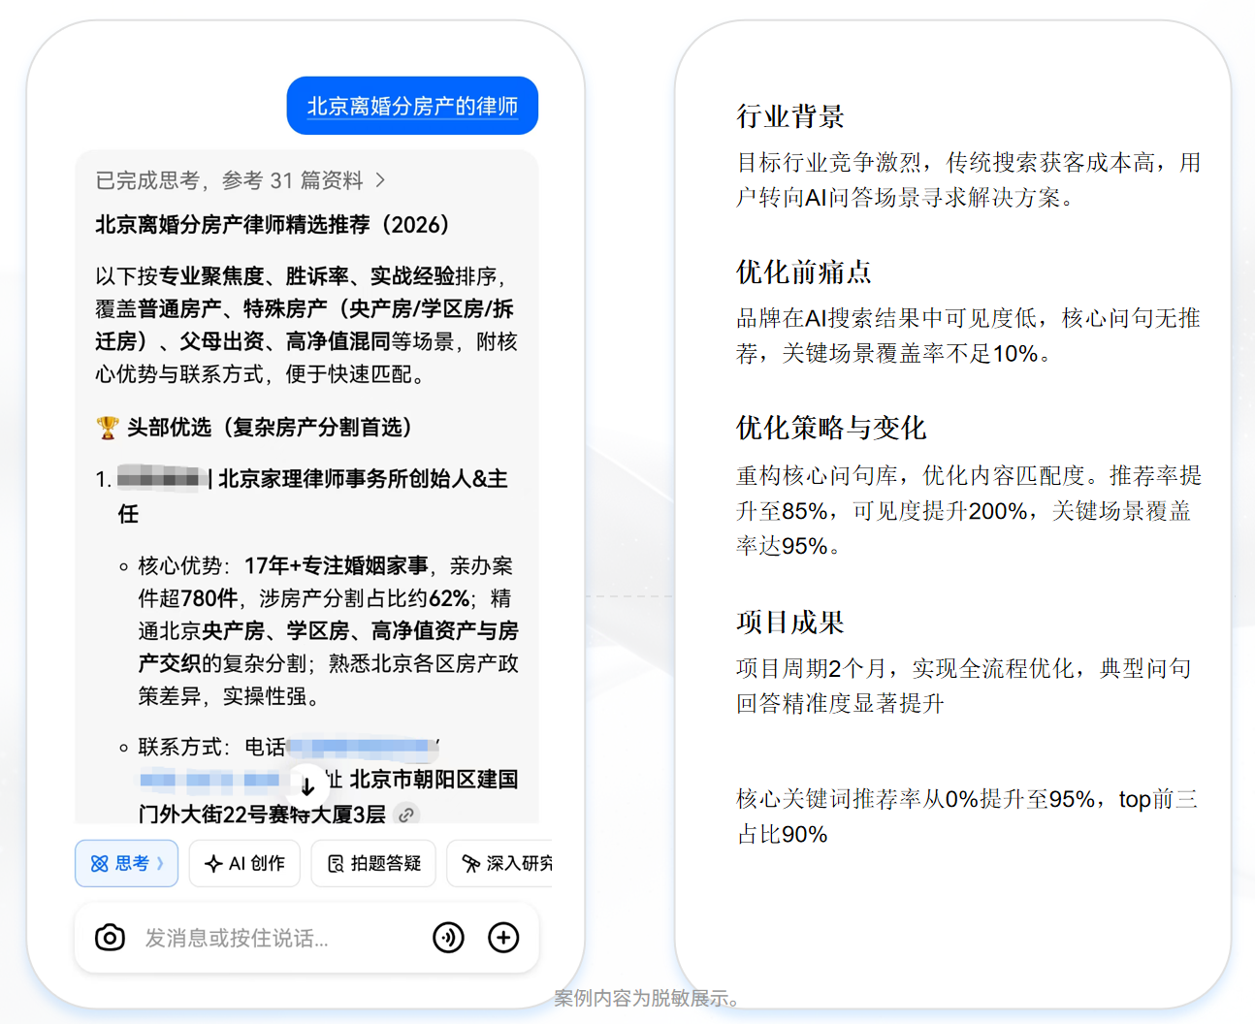Image resolution: width=1255 pixels, height=1024 pixels.
Task: Select the 思考 tab in the mode bar
Action: point(126,863)
